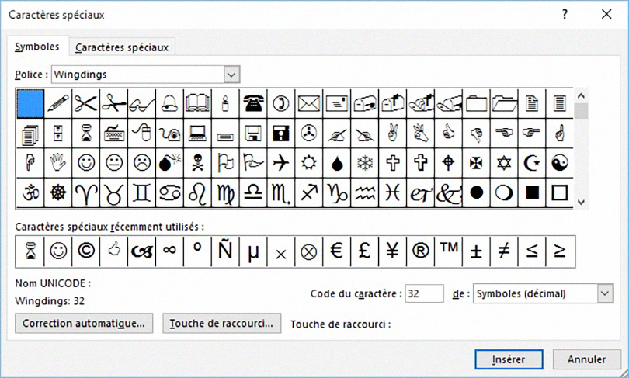The image size is (629, 378).
Task: Choose the airplane symbol
Action: (281, 164)
